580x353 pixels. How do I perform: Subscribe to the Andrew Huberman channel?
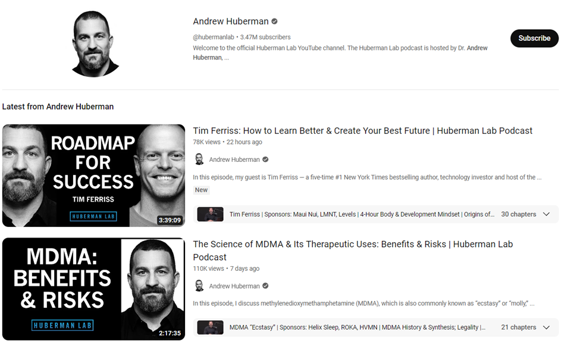point(534,38)
